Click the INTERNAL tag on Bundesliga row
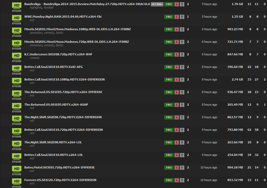The image size is (267, 188). click(x=157, y=4)
